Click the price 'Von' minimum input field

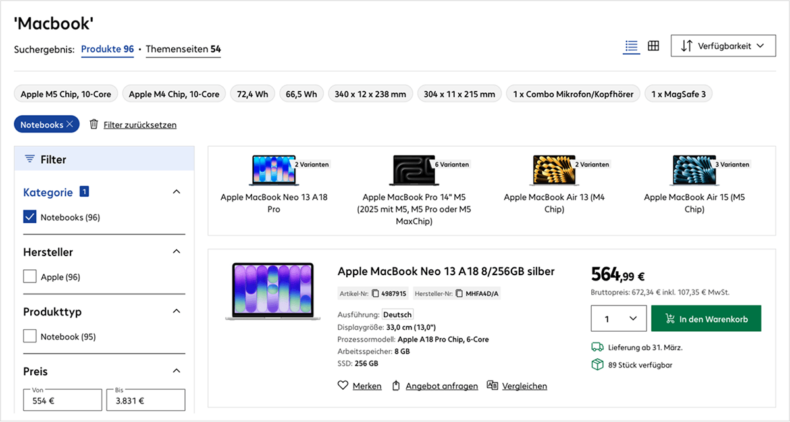(x=63, y=400)
